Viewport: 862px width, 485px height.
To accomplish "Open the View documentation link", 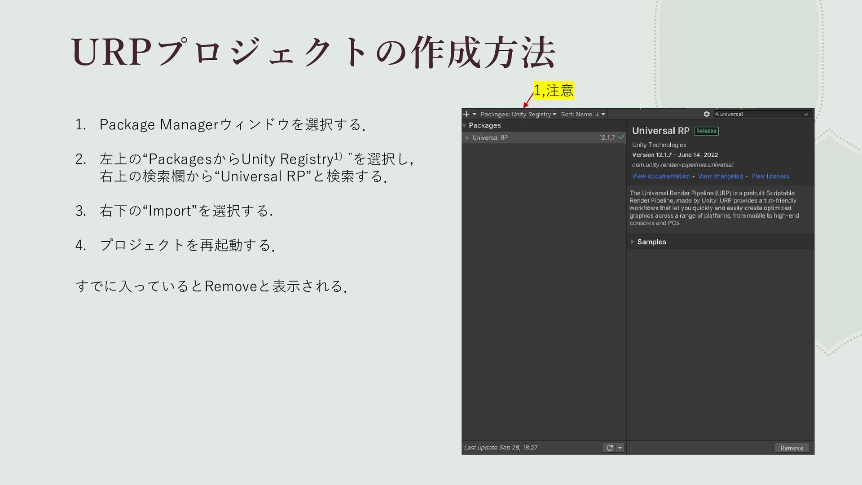I will point(661,176).
